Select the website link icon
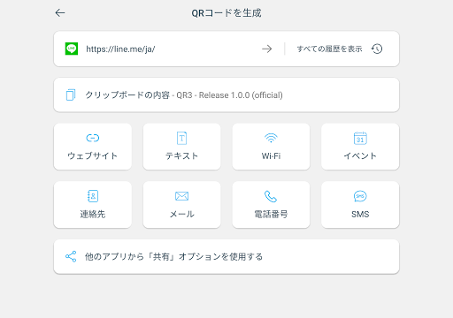Screen dimensions: 453x318 pyautogui.click(x=93, y=138)
